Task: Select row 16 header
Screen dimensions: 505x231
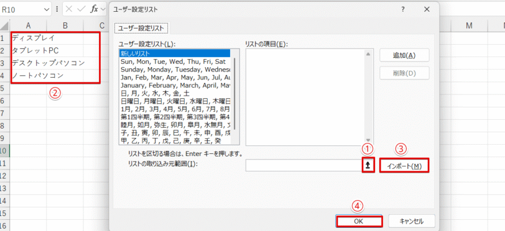Action: click(x=4, y=226)
